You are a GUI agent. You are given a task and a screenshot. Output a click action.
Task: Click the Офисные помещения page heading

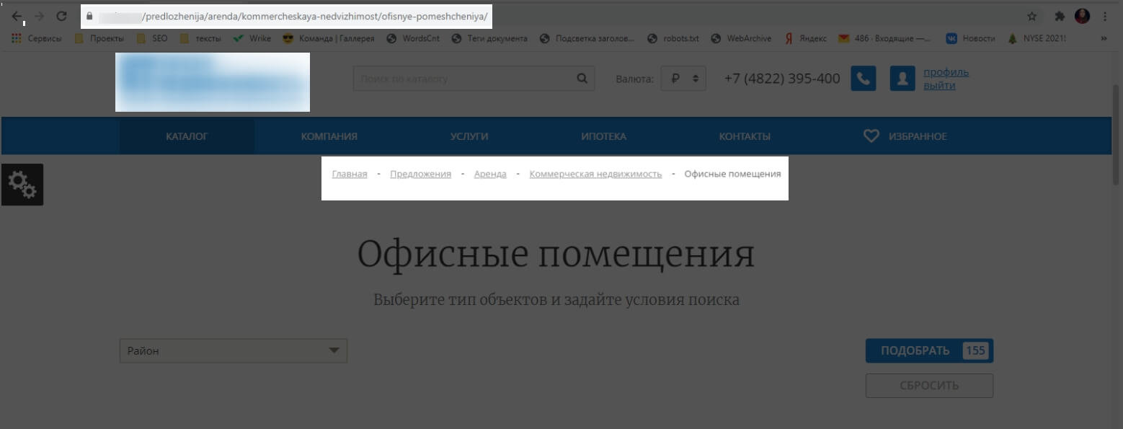click(556, 255)
